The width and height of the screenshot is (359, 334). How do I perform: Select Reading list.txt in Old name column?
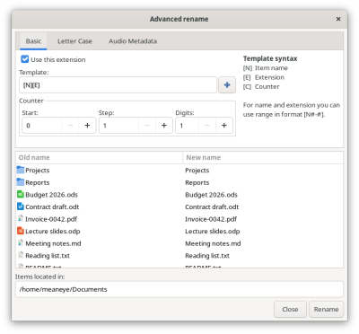point(48,256)
